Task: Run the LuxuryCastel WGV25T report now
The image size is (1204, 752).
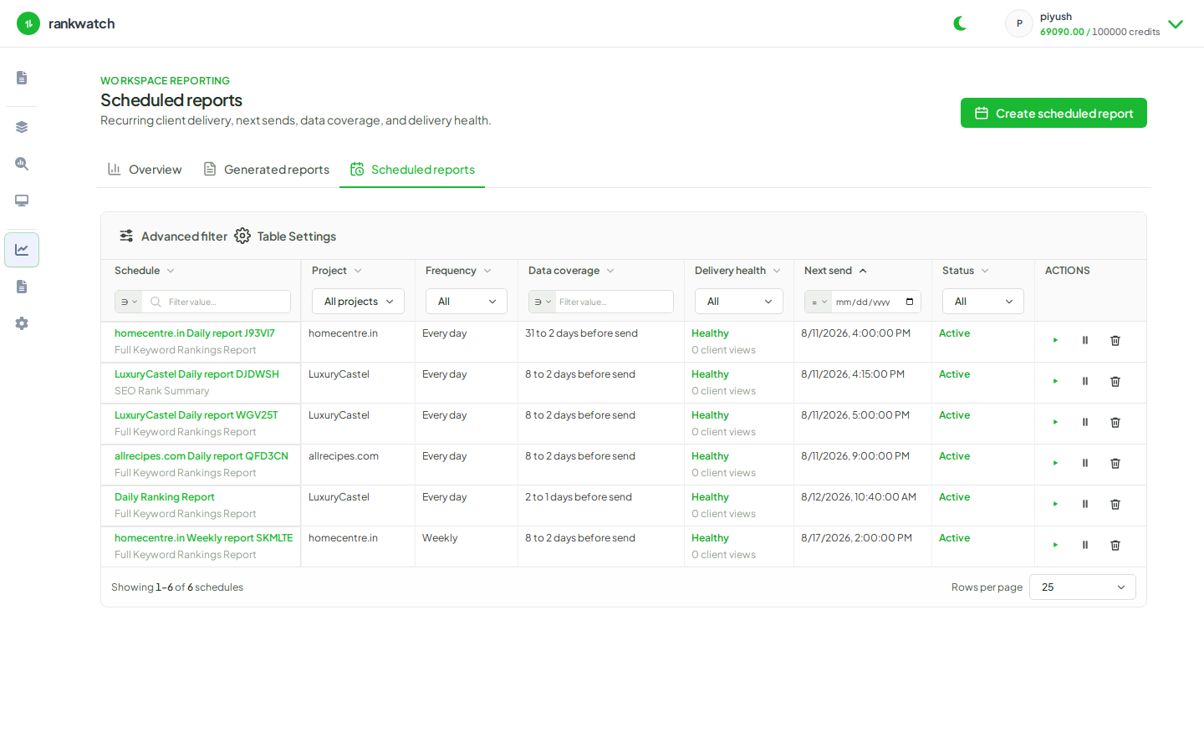Action: click(1055, 423)
